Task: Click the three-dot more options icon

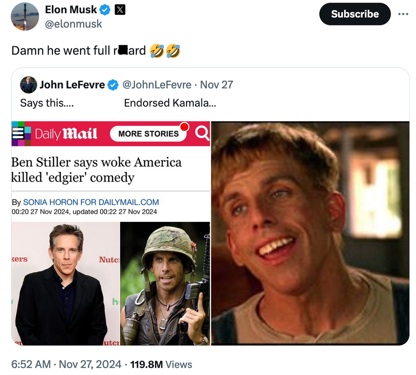Action: tap(403, 14)
